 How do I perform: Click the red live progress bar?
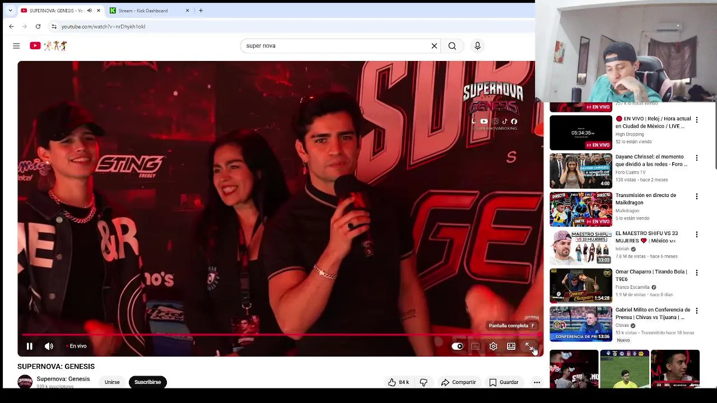280,335
